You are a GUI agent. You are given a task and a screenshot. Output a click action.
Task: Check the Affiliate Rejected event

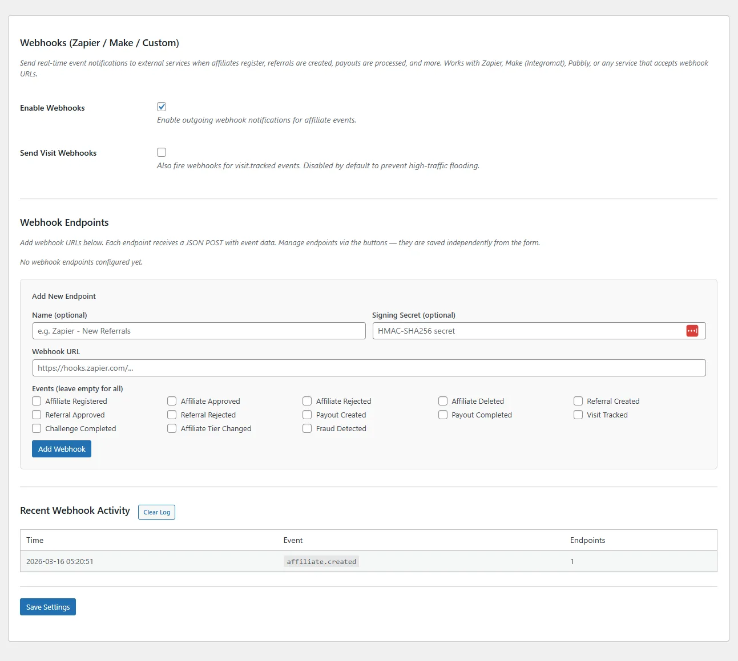pos(307,401)
